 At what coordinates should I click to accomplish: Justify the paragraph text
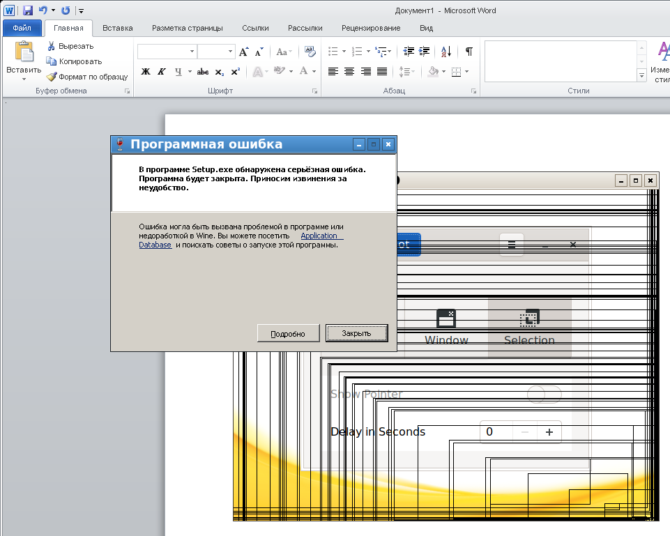pos(382,72)
